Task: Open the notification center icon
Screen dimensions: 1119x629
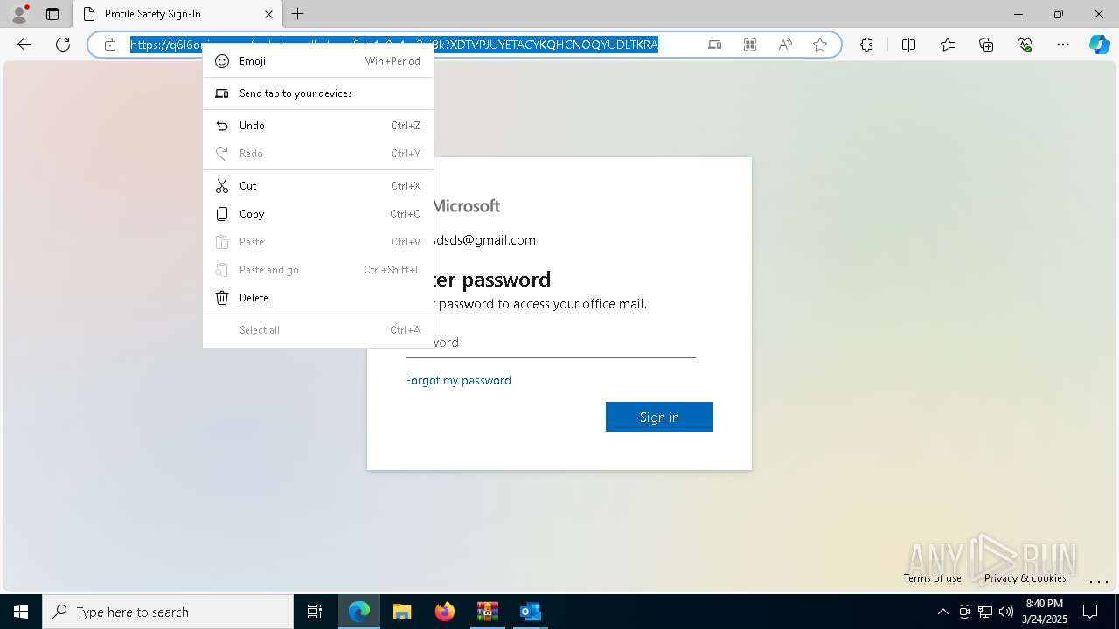Action: pos(1090,612)
